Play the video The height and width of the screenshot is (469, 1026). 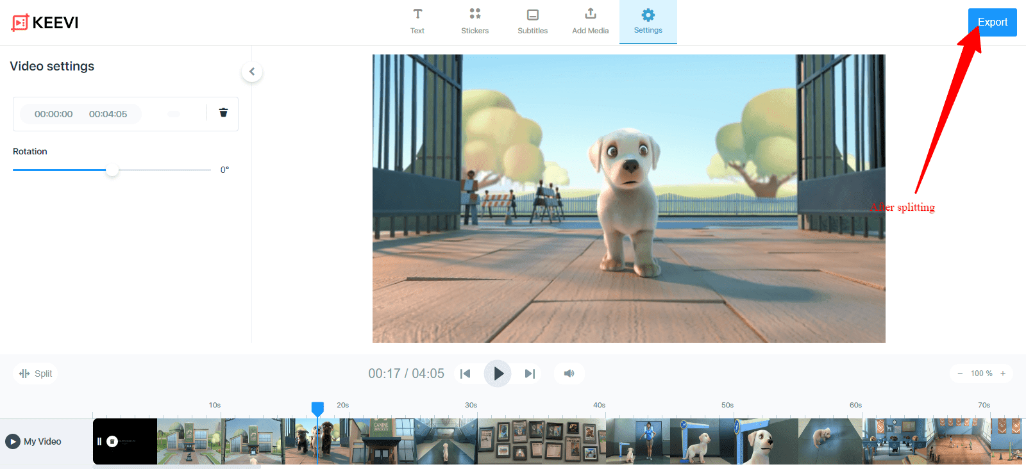[x=498, y=374]
